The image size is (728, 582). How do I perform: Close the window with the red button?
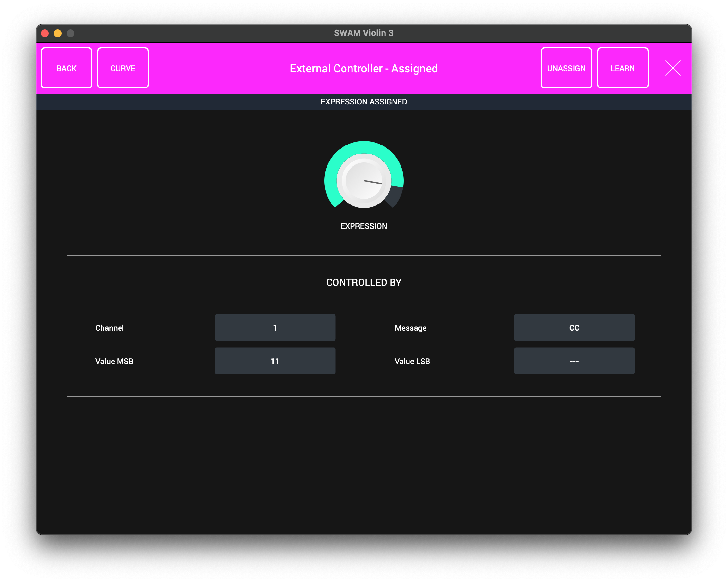tap(45, 33)
